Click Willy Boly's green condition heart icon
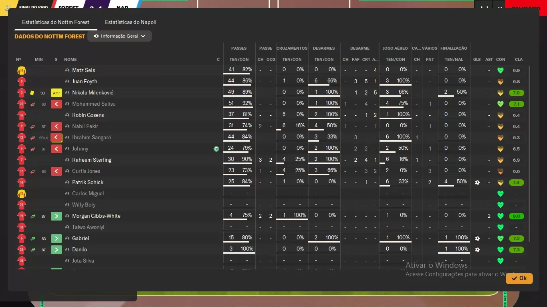 tap(500, 205)
